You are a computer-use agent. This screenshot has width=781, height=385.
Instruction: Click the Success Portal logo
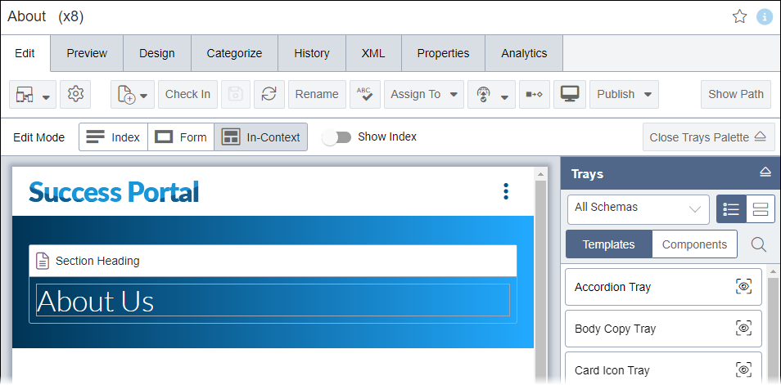pyautogui.click(x=114, y=192)
